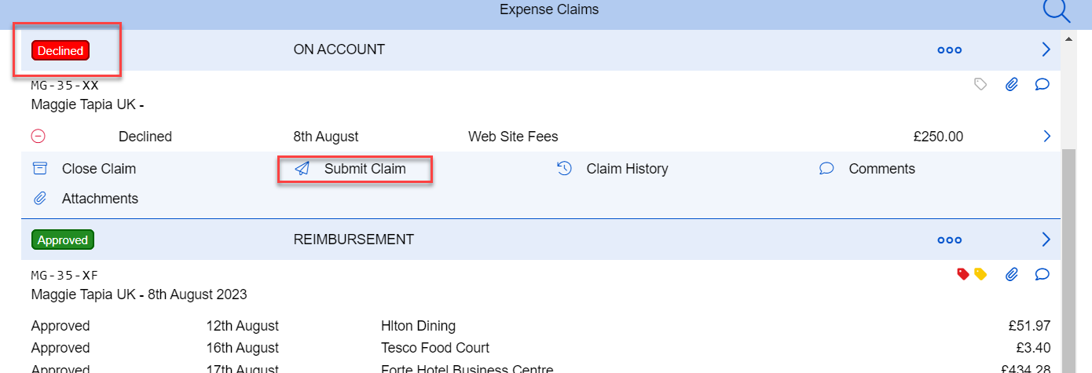Select claim reference MG-35-XF
The width and height of the screenshot is (1092, 373).
tap(64, 276)
